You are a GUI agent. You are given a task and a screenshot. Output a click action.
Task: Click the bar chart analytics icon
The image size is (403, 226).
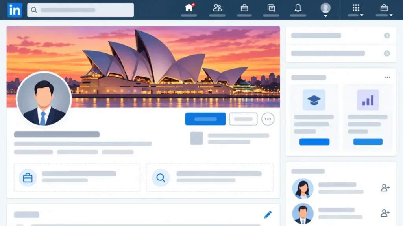tap(368, 100)
